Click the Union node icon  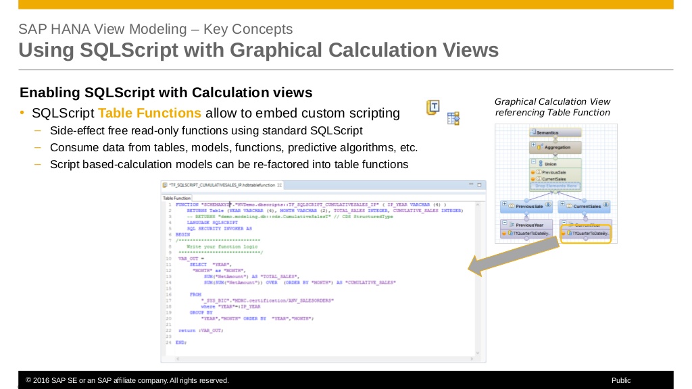click(541, 163)
